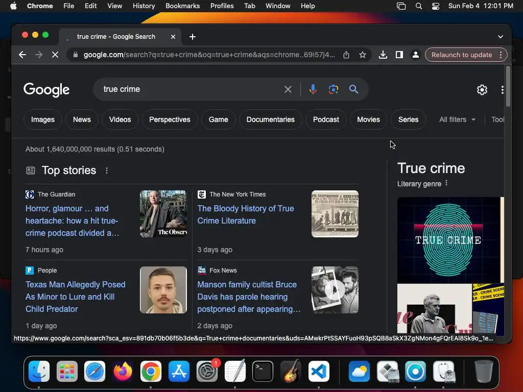The width and height of the screenshot is (523, 392).
Task: Open Launchpad from the Dock
Action: click(x=67, y=371)
